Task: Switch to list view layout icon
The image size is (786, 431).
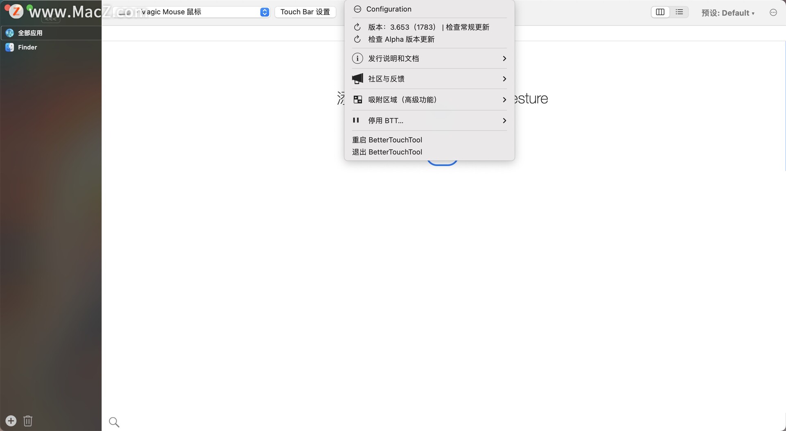Action: point(679,12)
